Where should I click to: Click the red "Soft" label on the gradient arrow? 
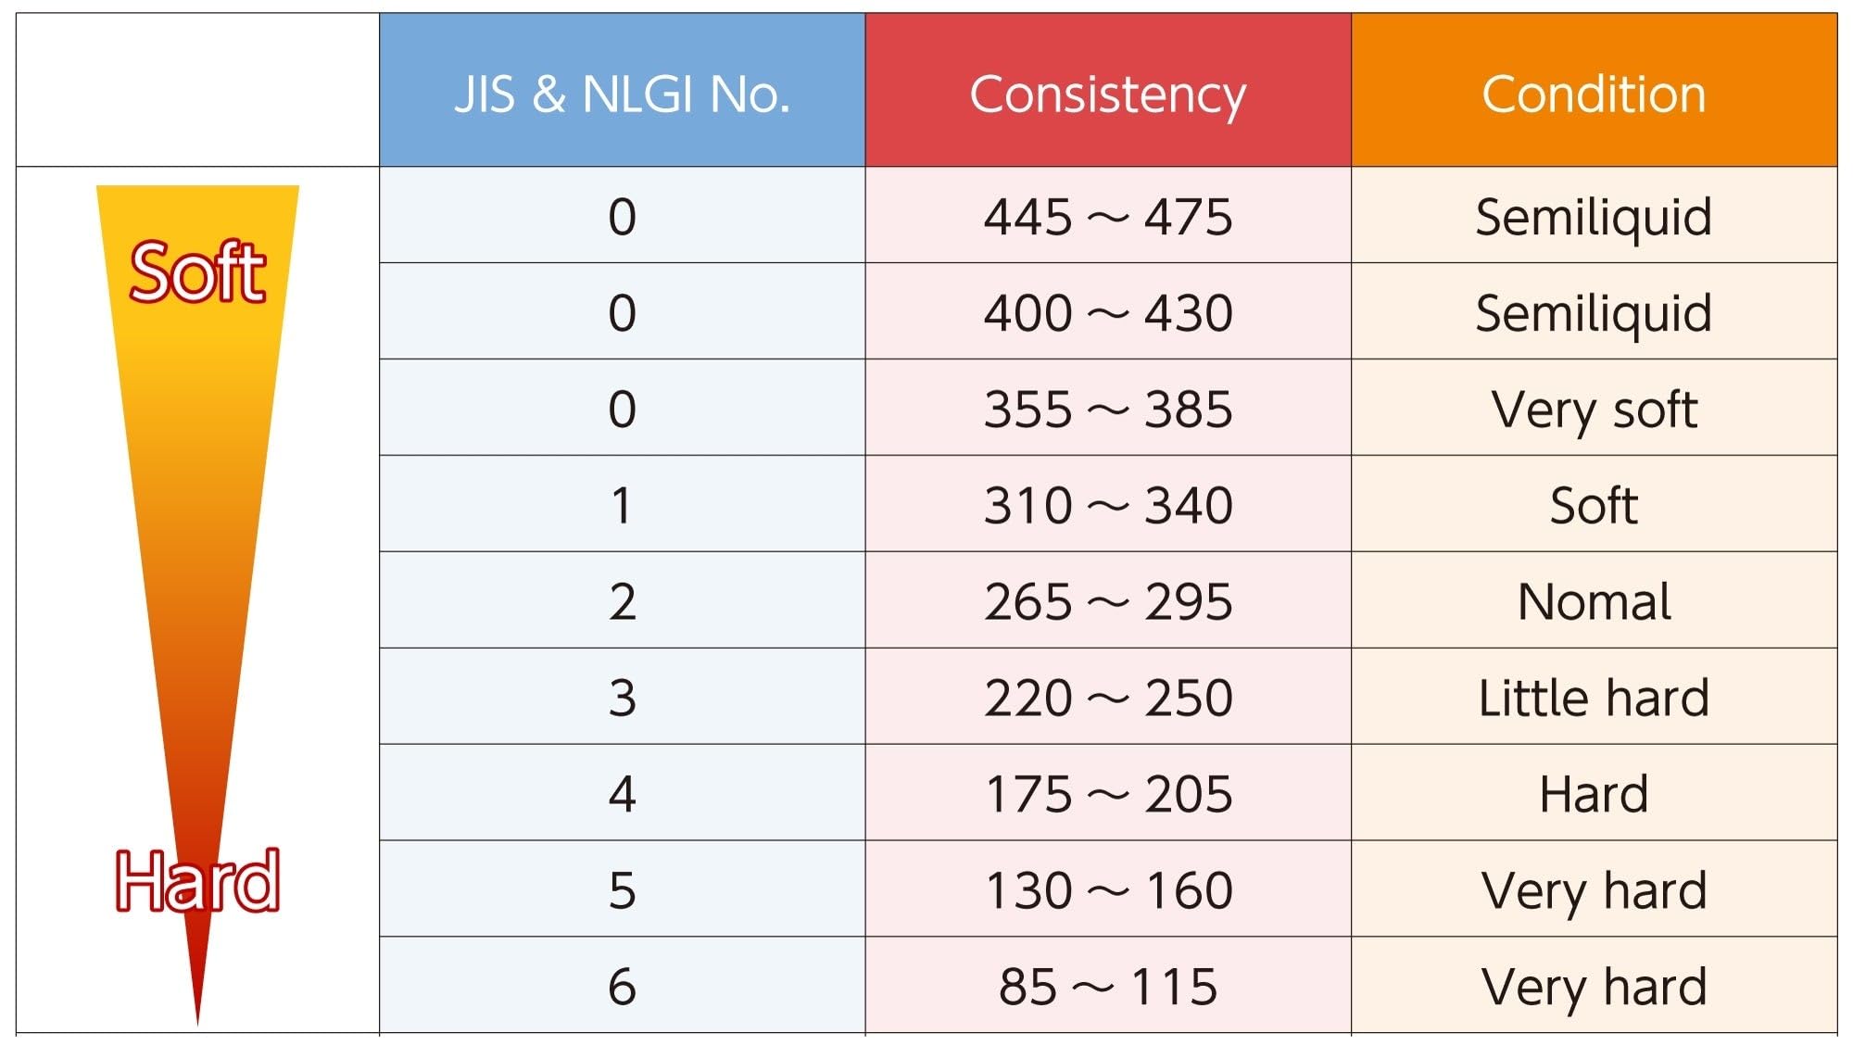197,272
